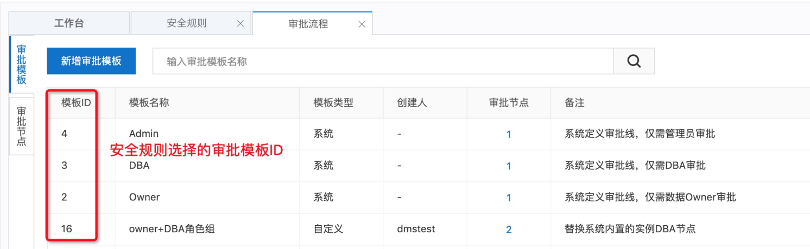810x249 pixels.
Task: Click the 模板类型 column header
Action: coord(333,103)
